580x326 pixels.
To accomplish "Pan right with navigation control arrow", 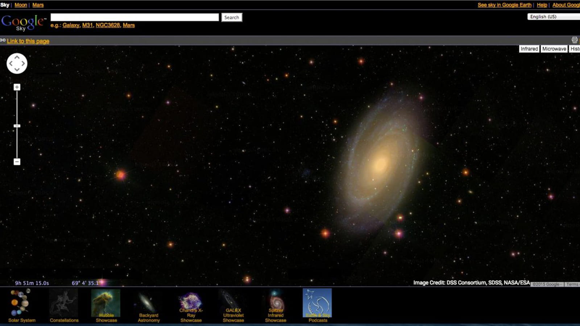I will point(23,63).
